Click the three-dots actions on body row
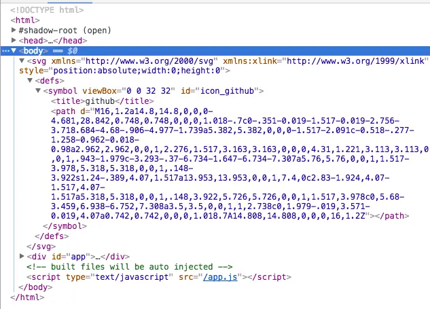The width and height of the screenshot is (430, 309). tap(5, 51)
